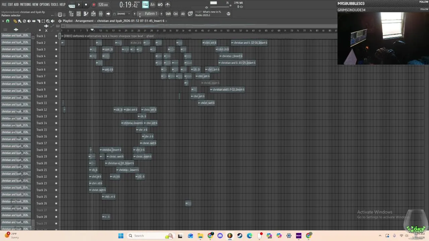Click the arrow left of Pattern 1
429x241 pixels.
134,14
